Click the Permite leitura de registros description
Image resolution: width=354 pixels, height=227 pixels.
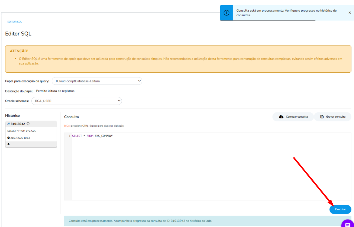point(55,91)
